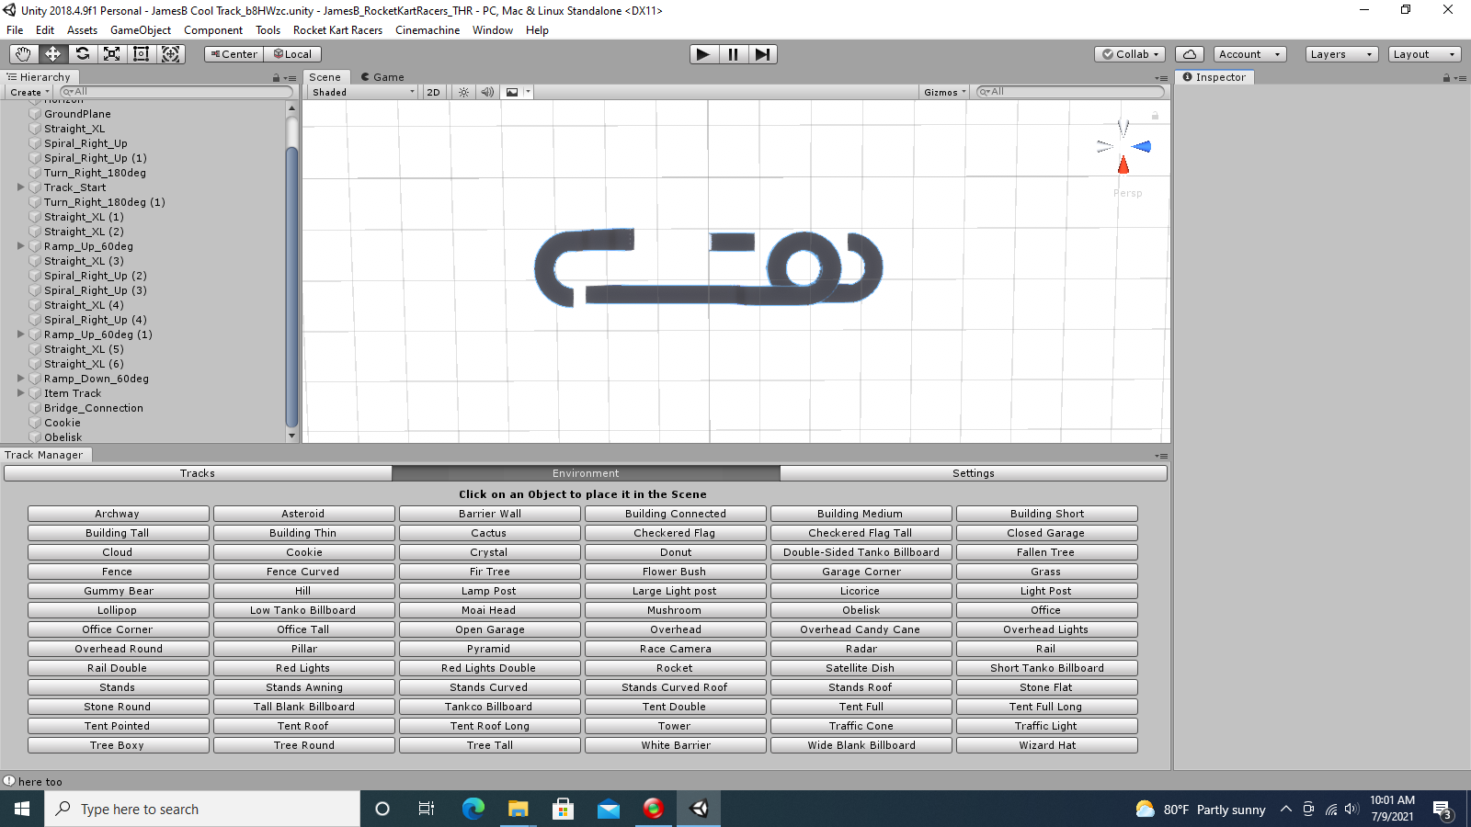Place a Gummy Bear object
Image resolution: width=1471 pixels, height=827 pixels.
click(119, 591)
